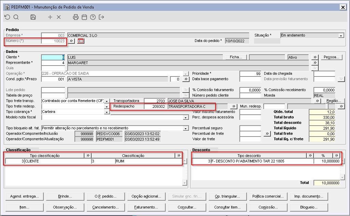Click the save diskette toolbar icon
350x216 pixels.
click(x=33, y=17)
